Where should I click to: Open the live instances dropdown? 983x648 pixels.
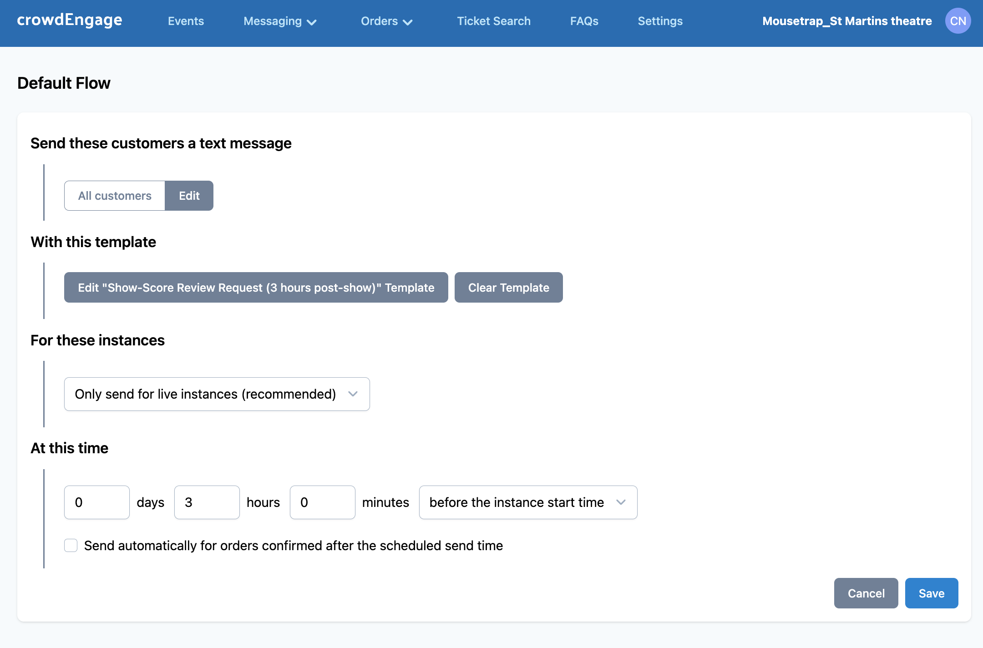click(217, 394)
